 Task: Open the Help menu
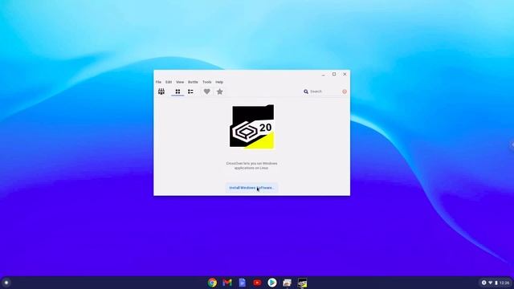(219, 82)
